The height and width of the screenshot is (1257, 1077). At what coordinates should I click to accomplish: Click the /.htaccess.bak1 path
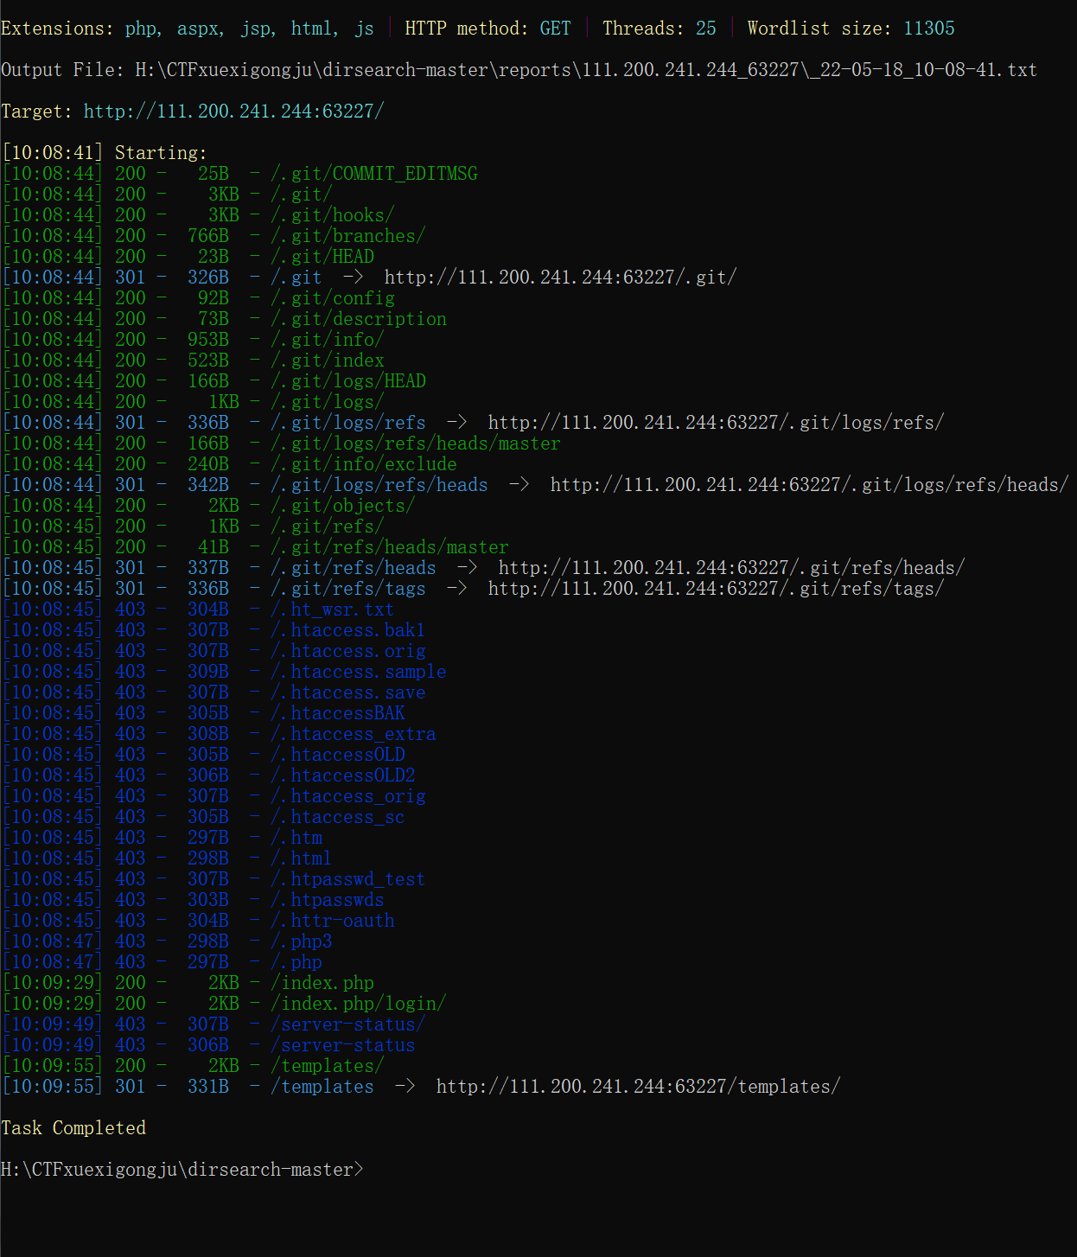[x=348, y=630]
